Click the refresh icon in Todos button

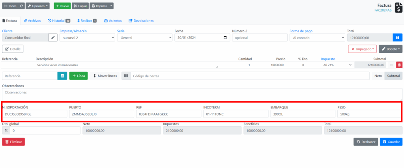coord(21,6)
